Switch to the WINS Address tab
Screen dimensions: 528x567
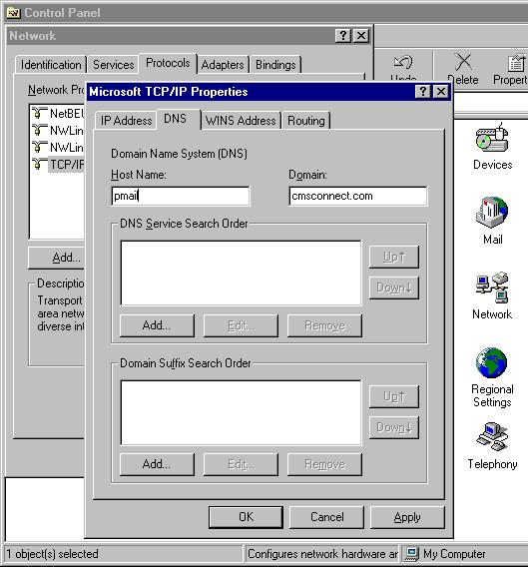(241, 121)
